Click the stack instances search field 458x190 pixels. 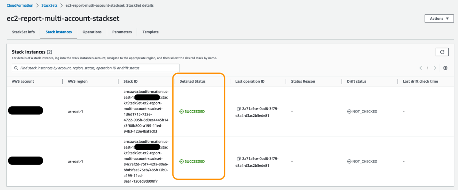(96, 68)
